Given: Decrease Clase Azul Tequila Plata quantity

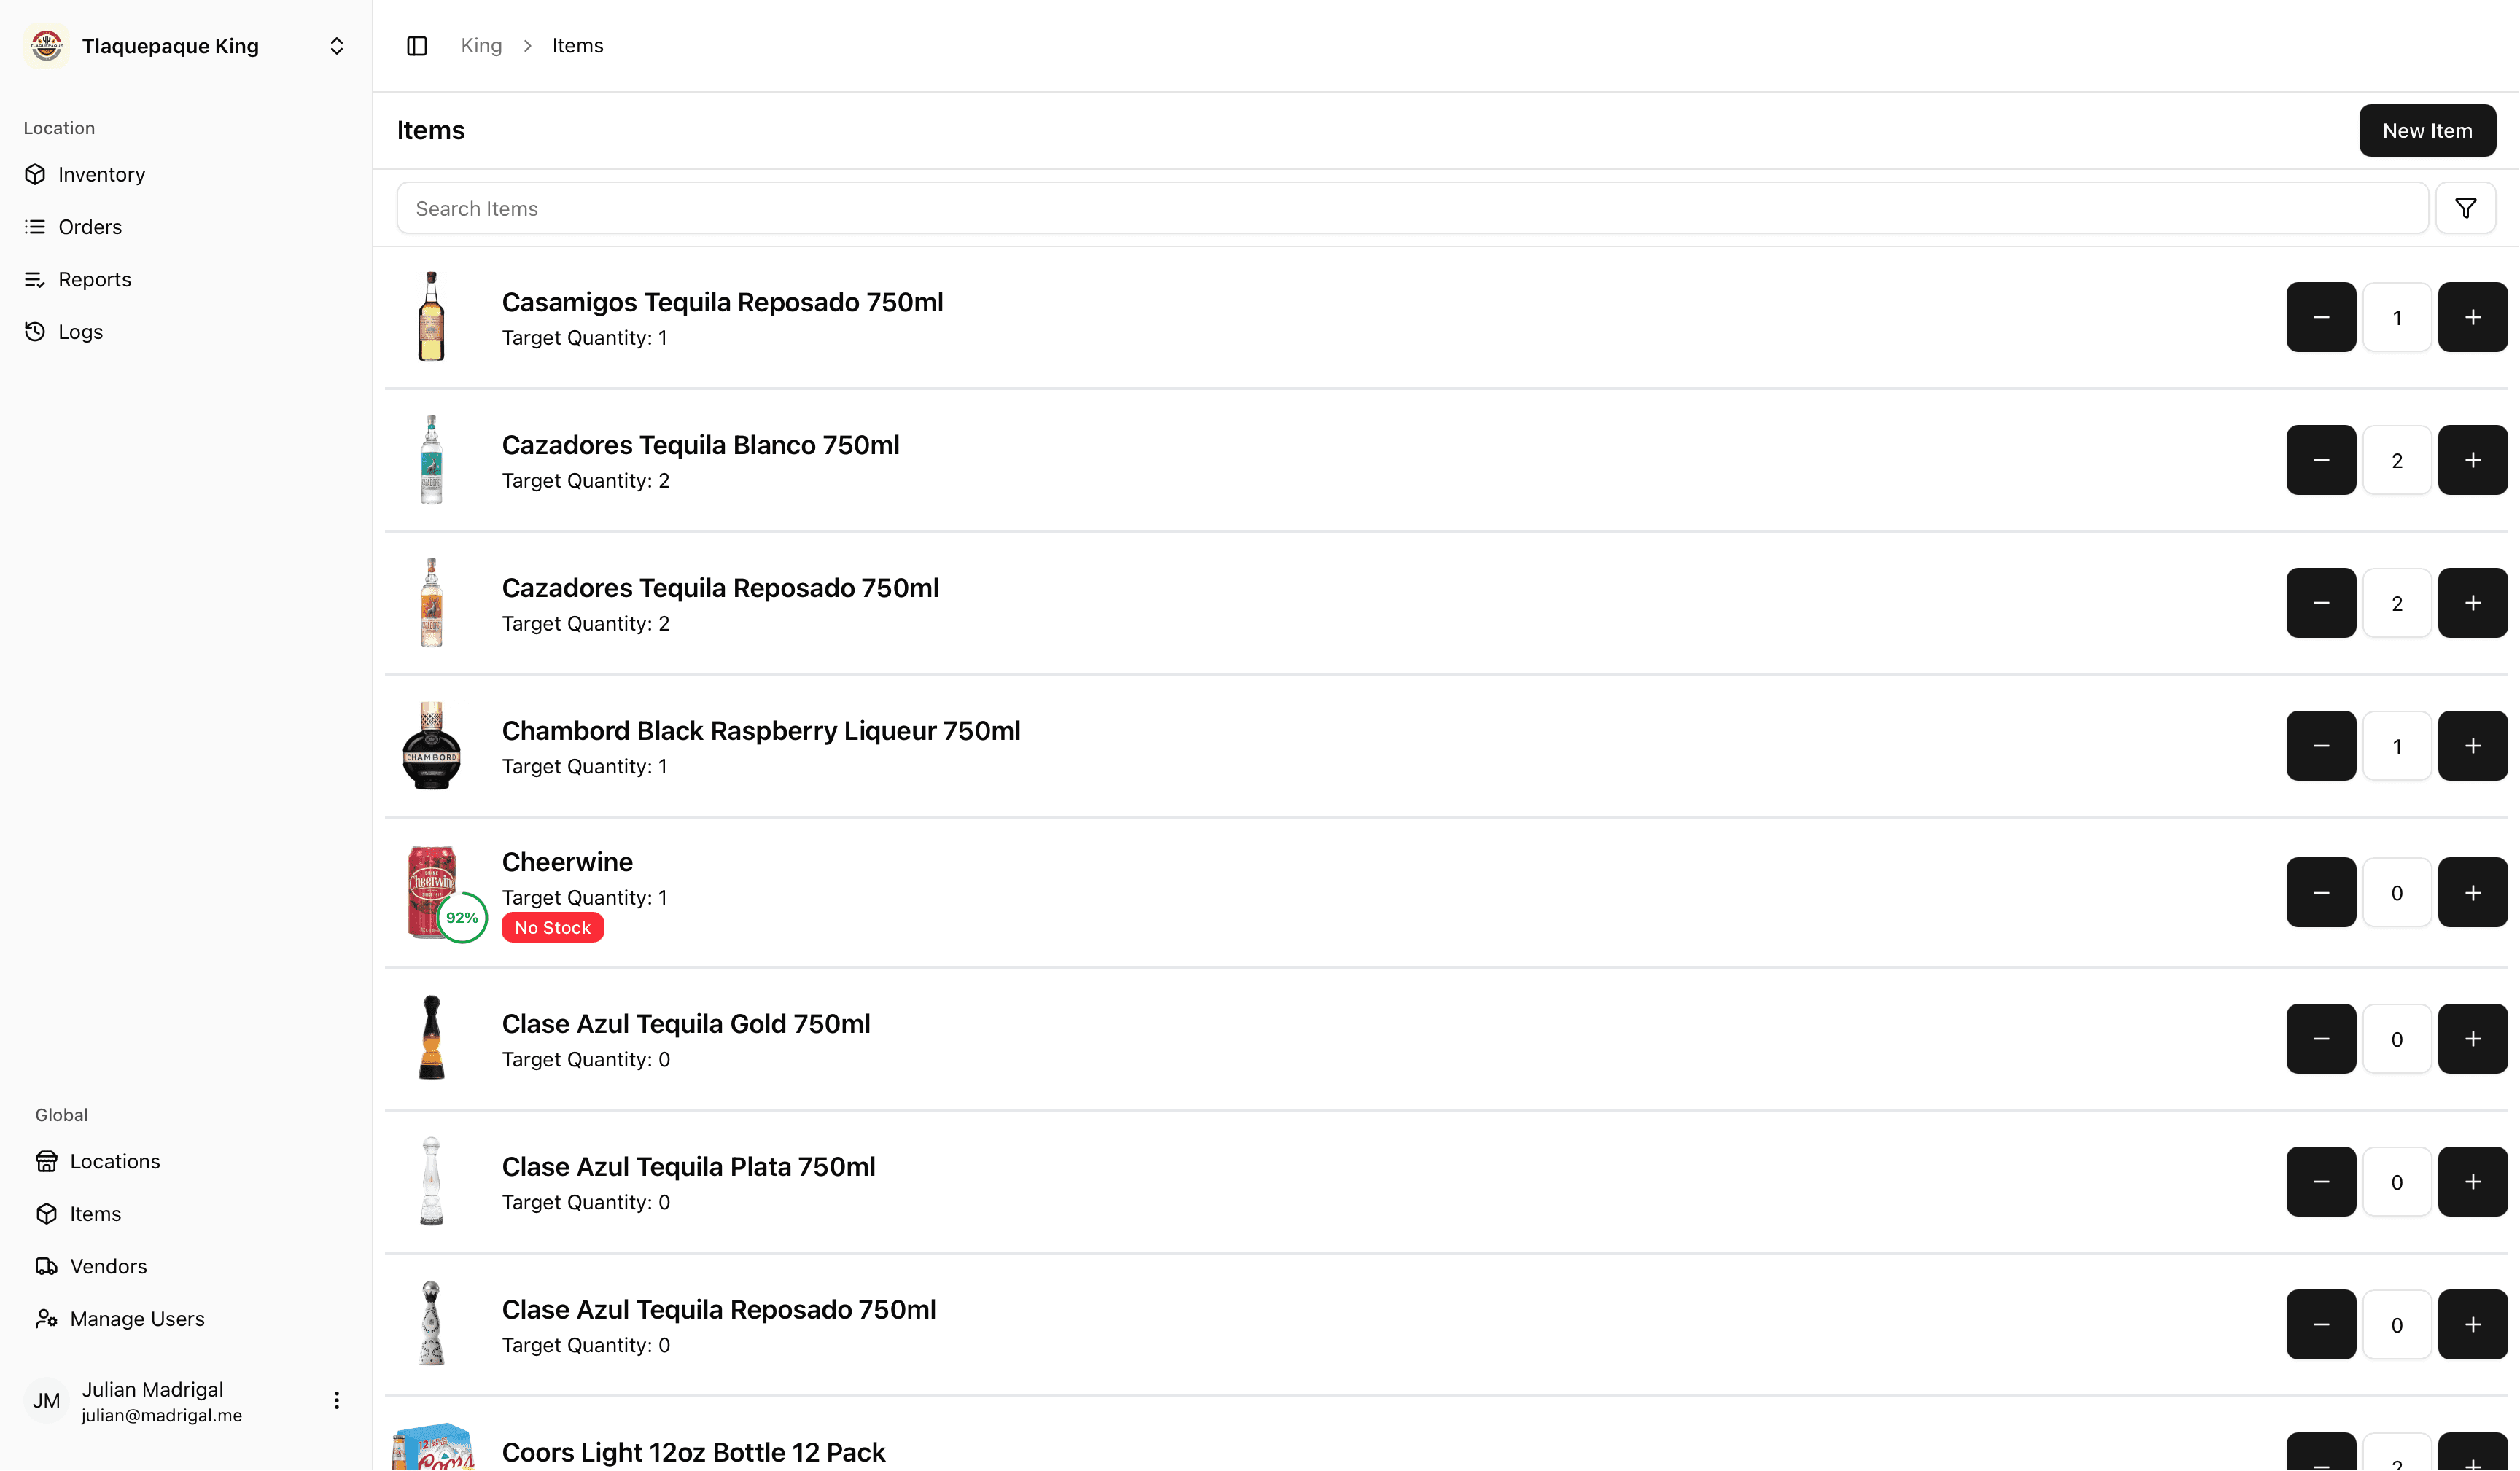Looking at the screenshot, I should [x=2321, y=1182].
